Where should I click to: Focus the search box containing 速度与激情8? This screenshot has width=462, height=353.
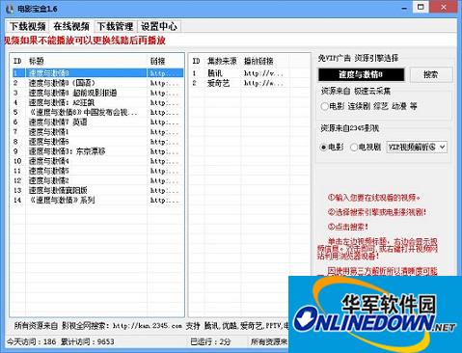tap(361, 75)
